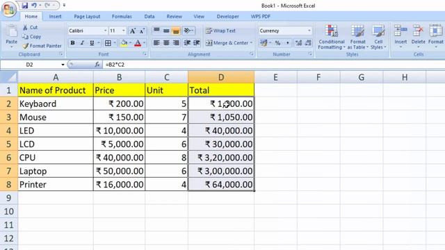Save workbook from Quick Access toolbar

pos(25,6)
